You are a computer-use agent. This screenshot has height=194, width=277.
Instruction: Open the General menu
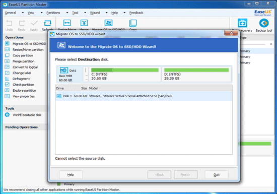click(11, 13)
